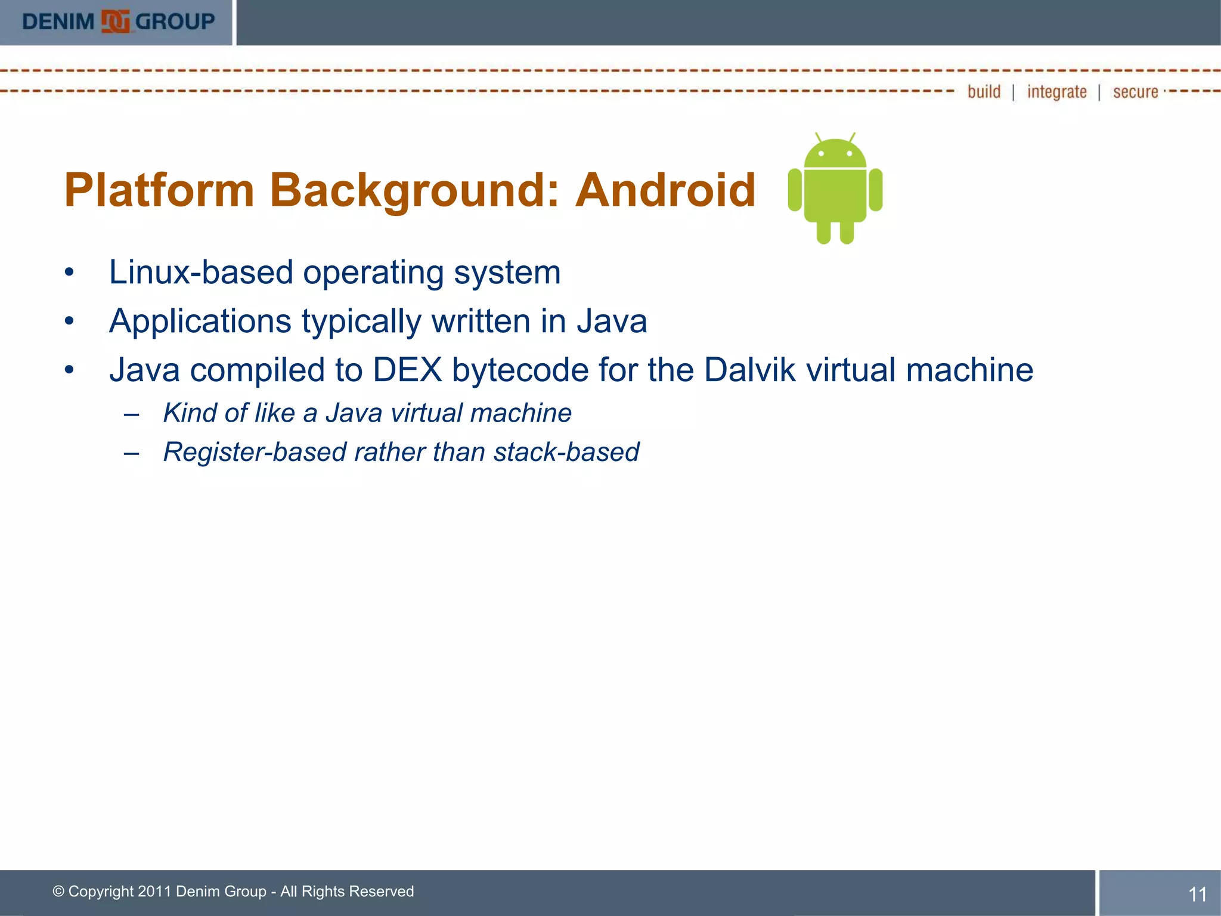Viewport: 1221px width, 916px height.
Task: Click the Kind of like a Java virtual machine sub-bullet
Action: pyautogui.click(x=367, y=413)
